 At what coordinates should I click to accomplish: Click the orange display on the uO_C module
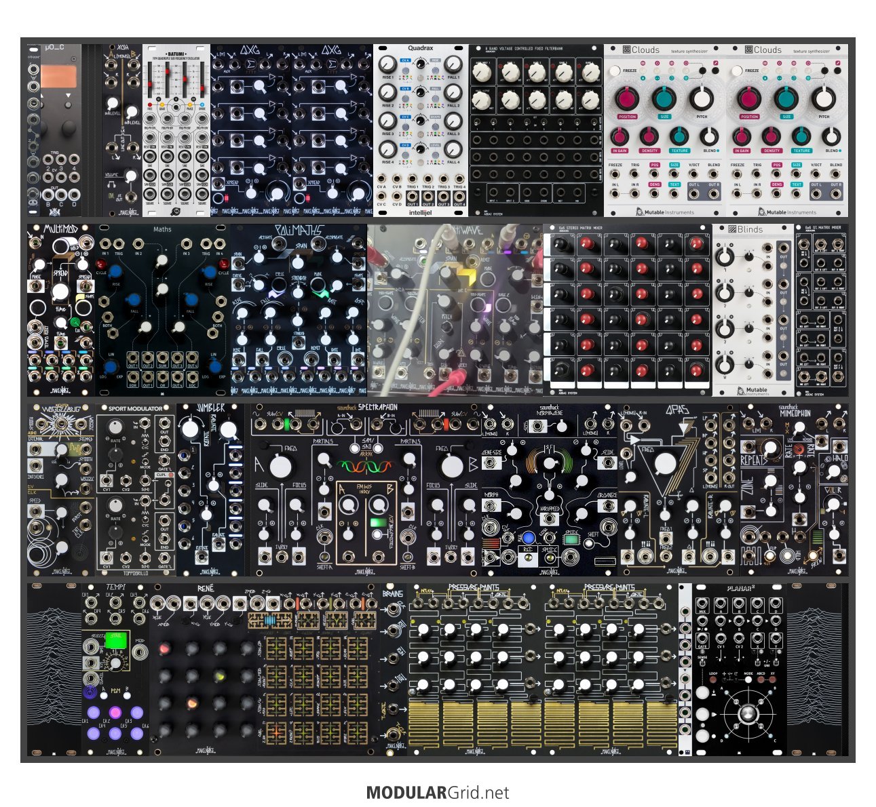[x=58, y=76]
